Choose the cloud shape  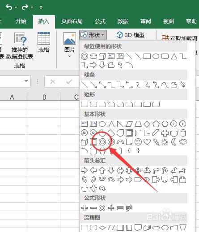[x=183, y=142]
